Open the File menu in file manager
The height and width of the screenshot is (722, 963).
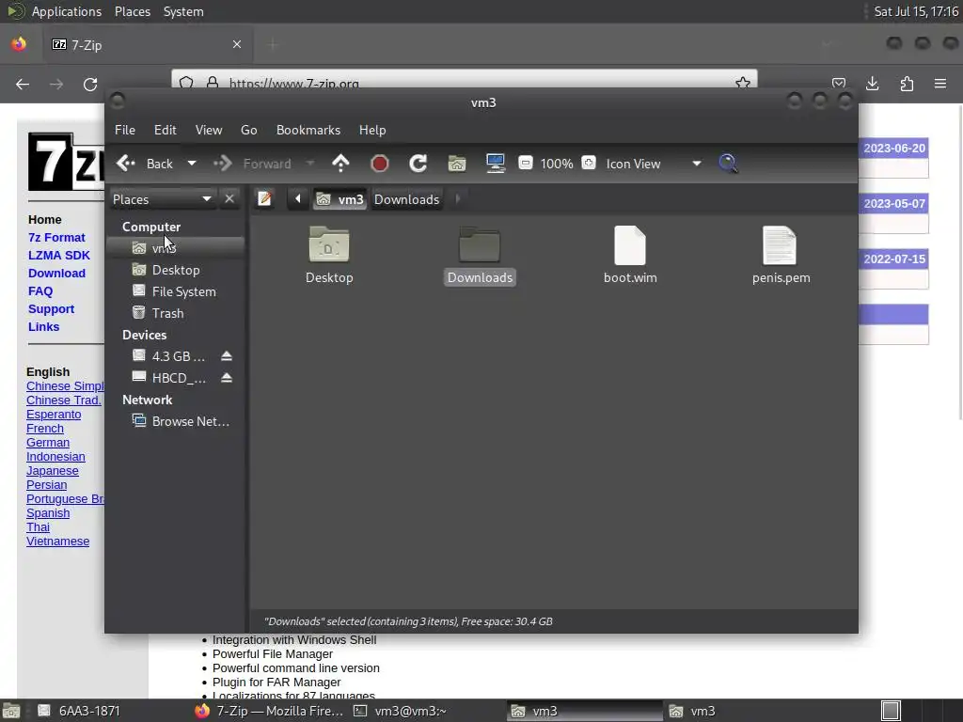125,130
